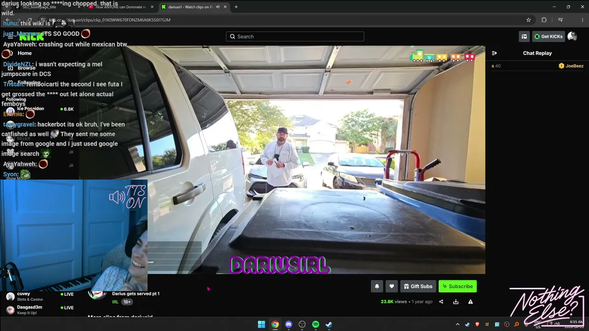Screen dimensions: 589x331
Task: Open the Windows Start menu
Action: (x=261, y=325)
